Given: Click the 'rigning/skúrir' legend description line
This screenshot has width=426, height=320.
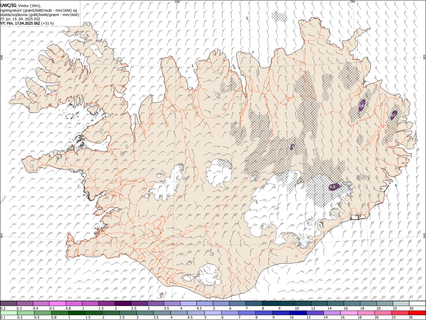Looking at the screenshot, I should click(39, 10).
